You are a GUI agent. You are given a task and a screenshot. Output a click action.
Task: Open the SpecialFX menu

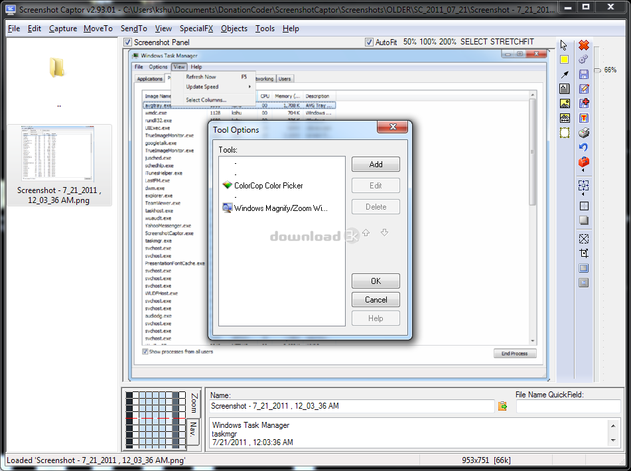coord(196,29)
